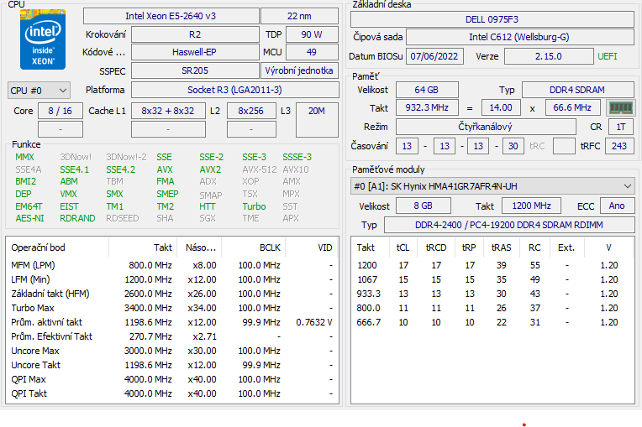This screenshot has width=642, height=427.
Task: Select the Prům. aktivní takt row
Action: (x=172, y=322)
